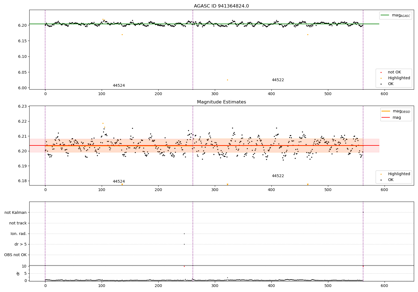This screenshot has height=292, width=418.
Task: Click the 6.19 y-axis tick label
Action: coord(22,166)
